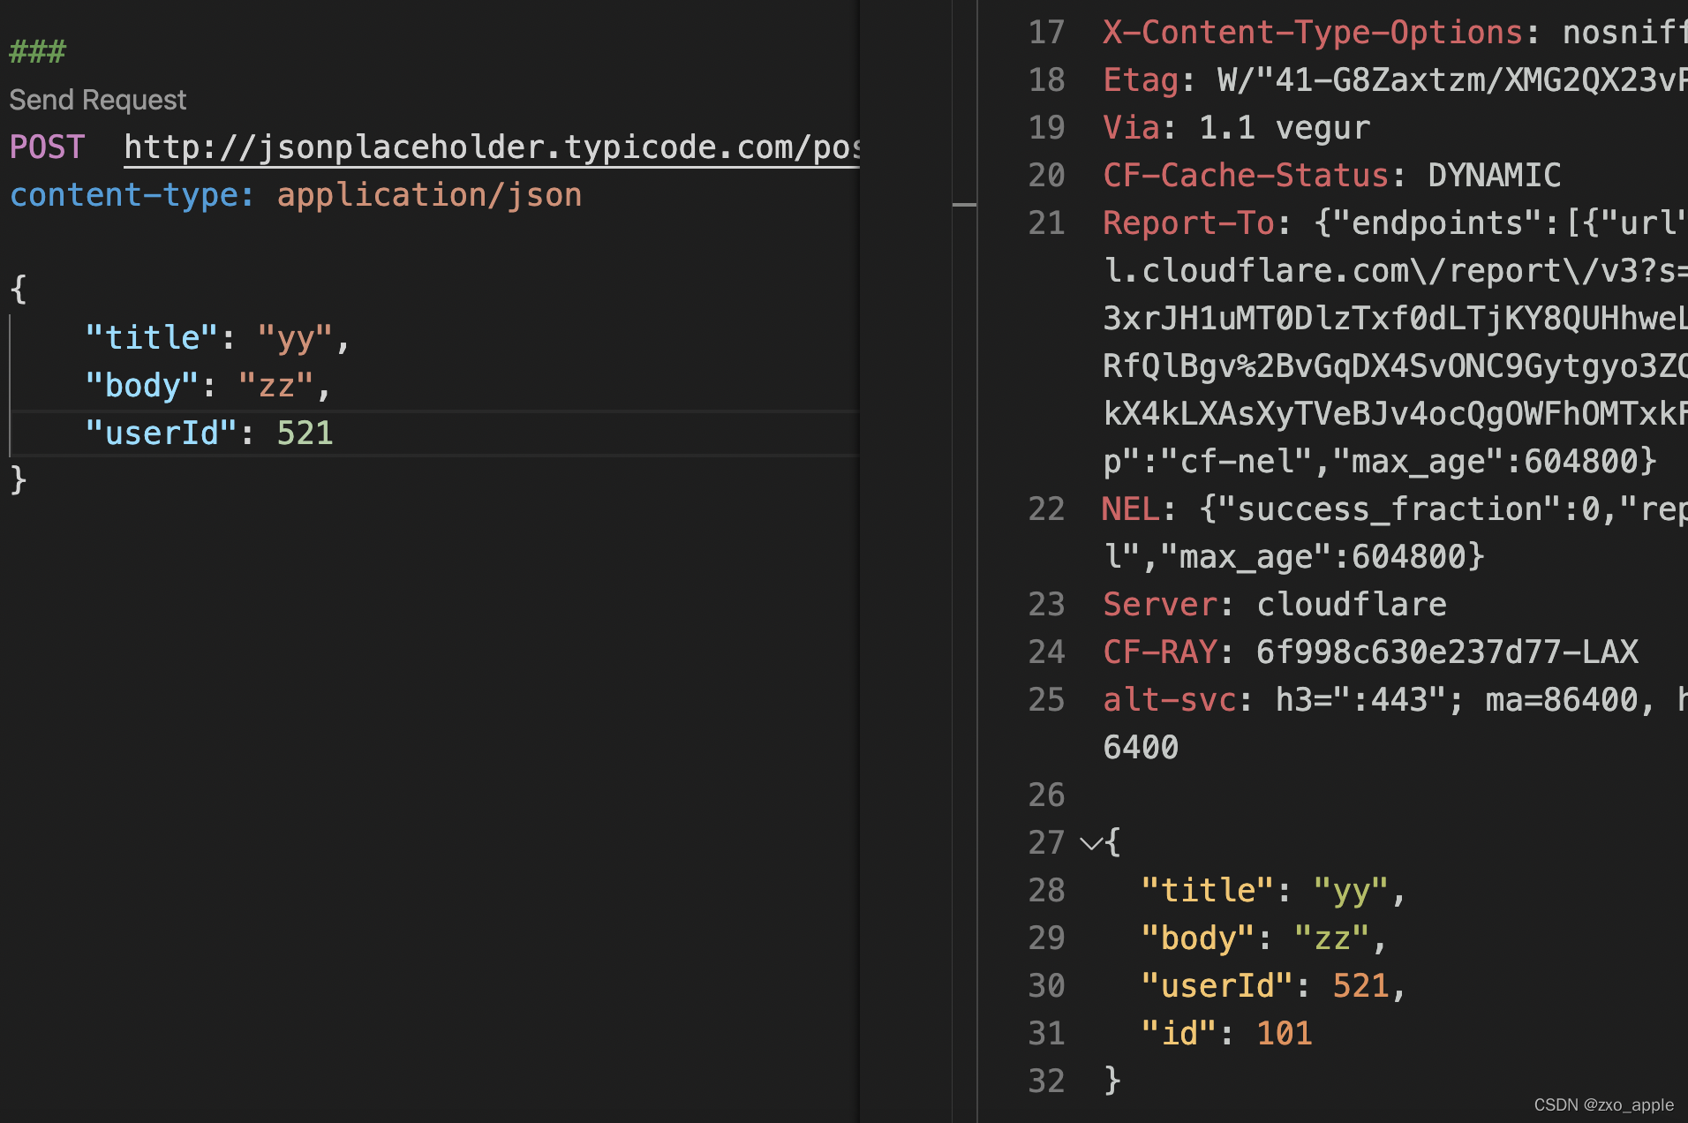Image resolution: width=1688 pixels, height=1123 pixels.
Task: Click the CF-RAY response header name
Action: click(x=1160, y=652)
